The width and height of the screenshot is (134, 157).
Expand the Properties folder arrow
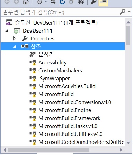coord(14,38)
